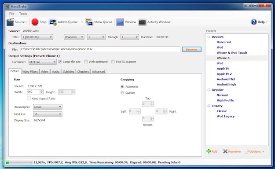Click the Height stepper arrows

[73, 92]
